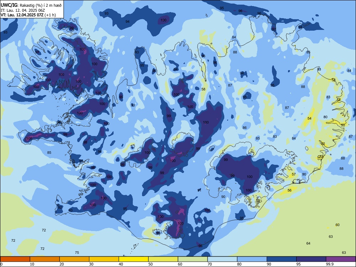Select the map value '64'

tap(308, 244)
